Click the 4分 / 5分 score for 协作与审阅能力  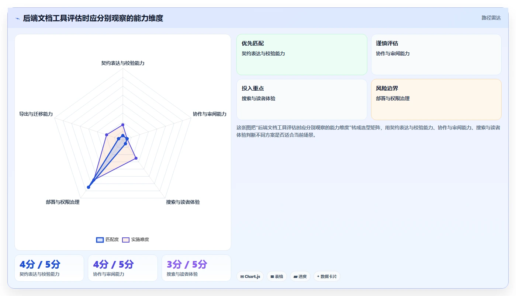tap(113, 264)
